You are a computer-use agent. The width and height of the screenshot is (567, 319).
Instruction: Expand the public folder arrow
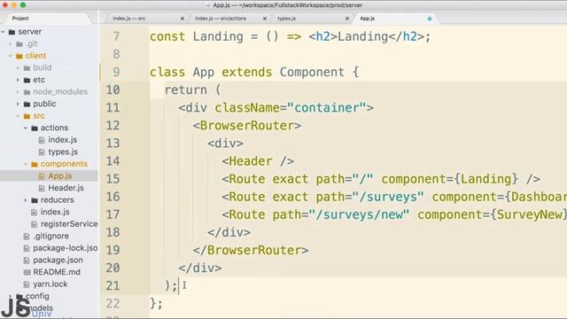click(x=18, y=104)
